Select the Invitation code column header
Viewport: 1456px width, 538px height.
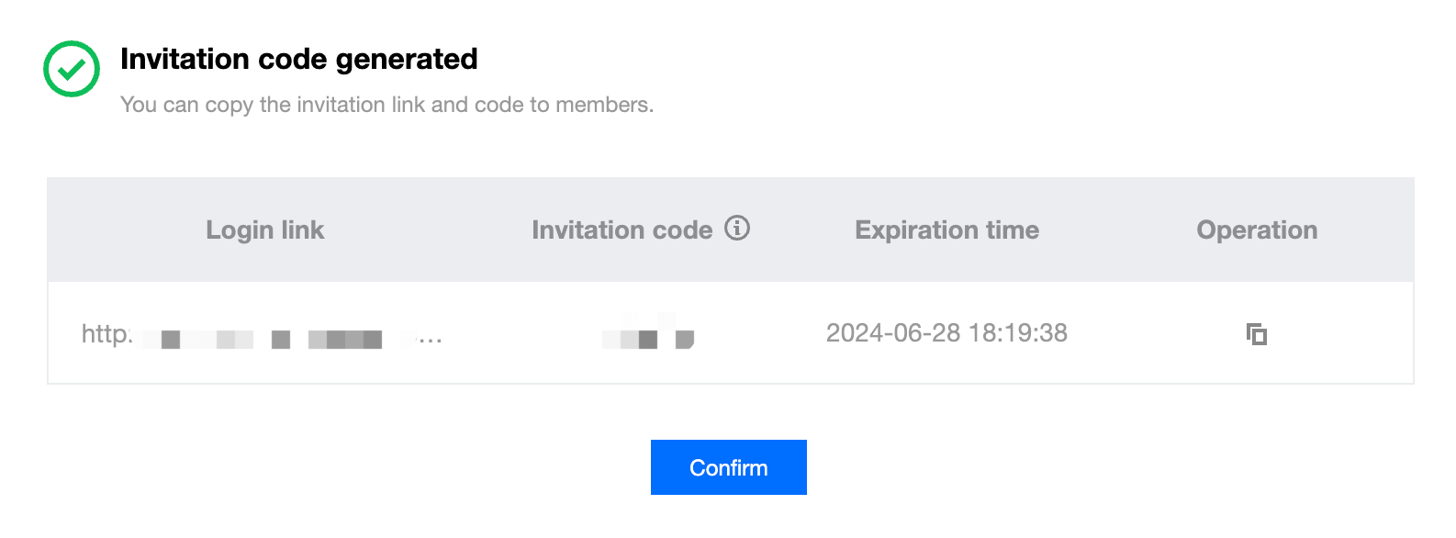point(622,230)
